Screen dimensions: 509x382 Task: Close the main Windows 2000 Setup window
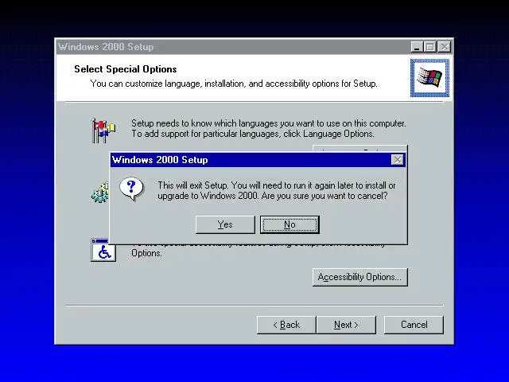[x=445, y=47]
